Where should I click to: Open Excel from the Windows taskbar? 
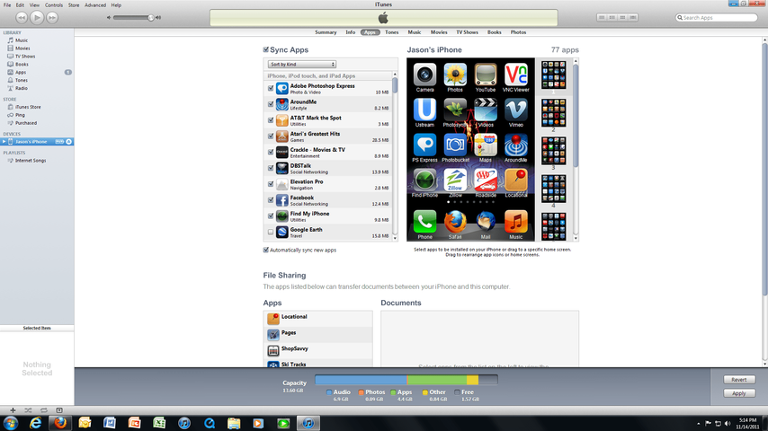(159, 423)
